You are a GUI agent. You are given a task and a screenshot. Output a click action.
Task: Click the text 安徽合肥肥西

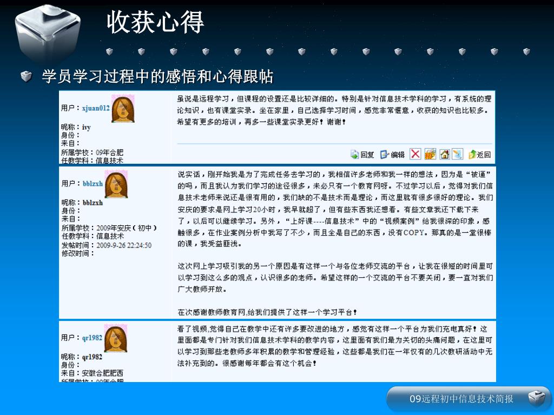click(x=102, y=373)
